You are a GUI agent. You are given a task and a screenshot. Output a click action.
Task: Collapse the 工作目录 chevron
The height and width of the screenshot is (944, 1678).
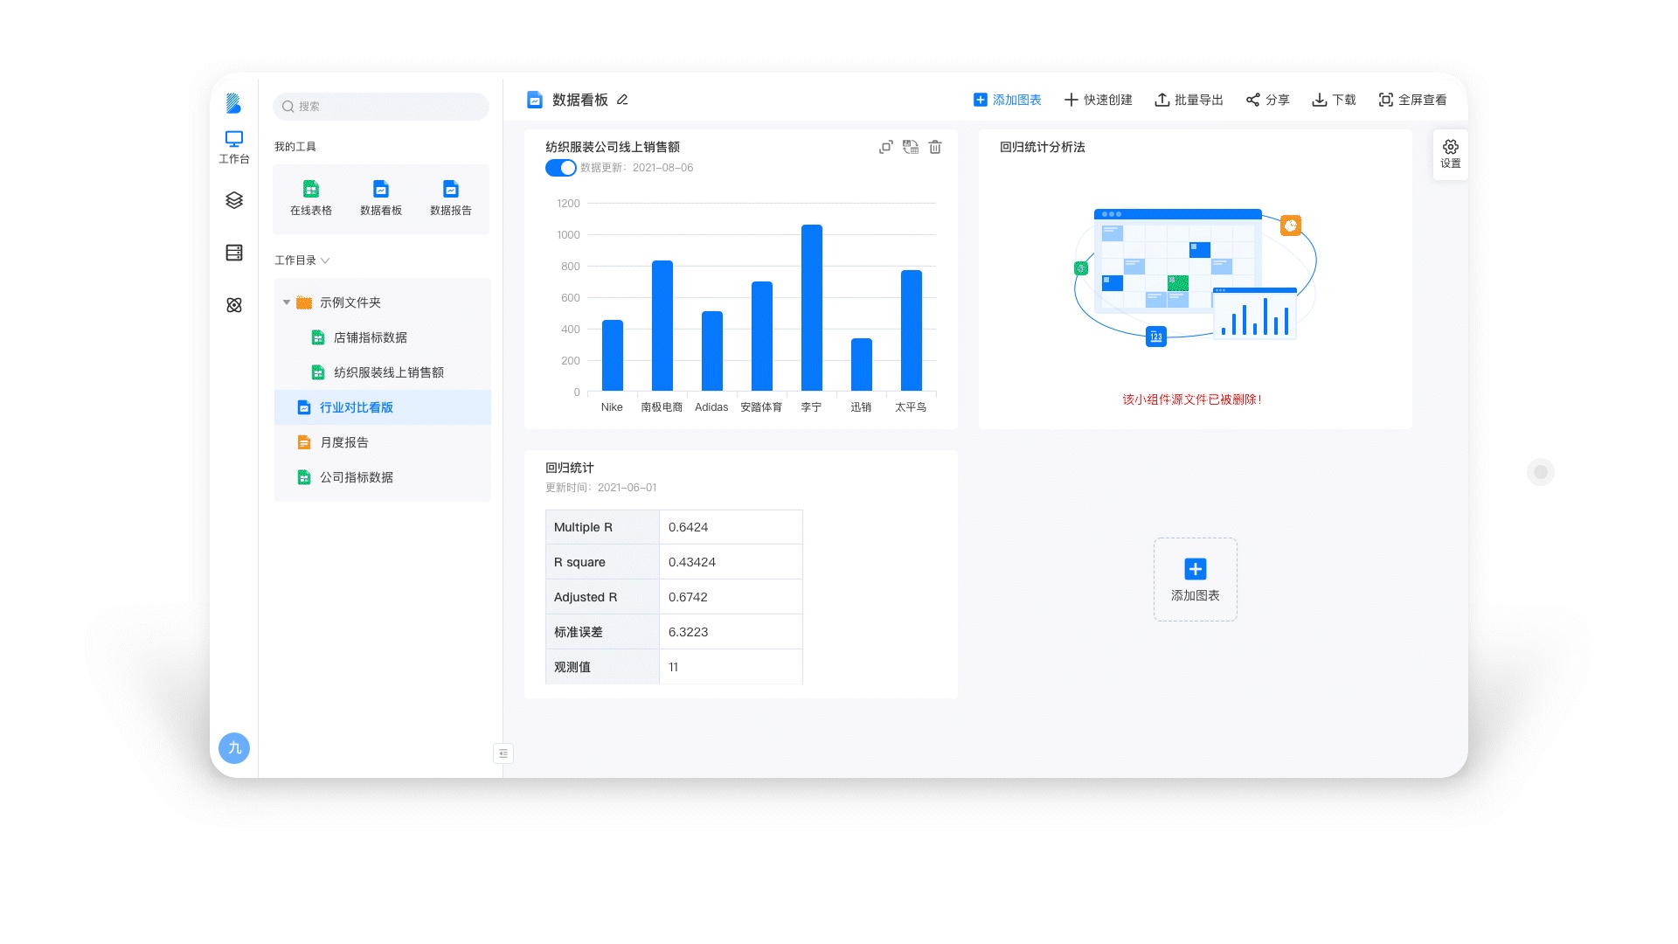325,260
